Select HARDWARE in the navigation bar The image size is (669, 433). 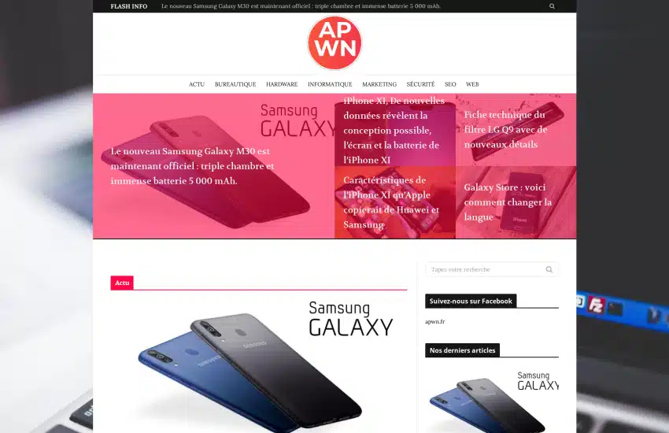click(x=282, y=84)
